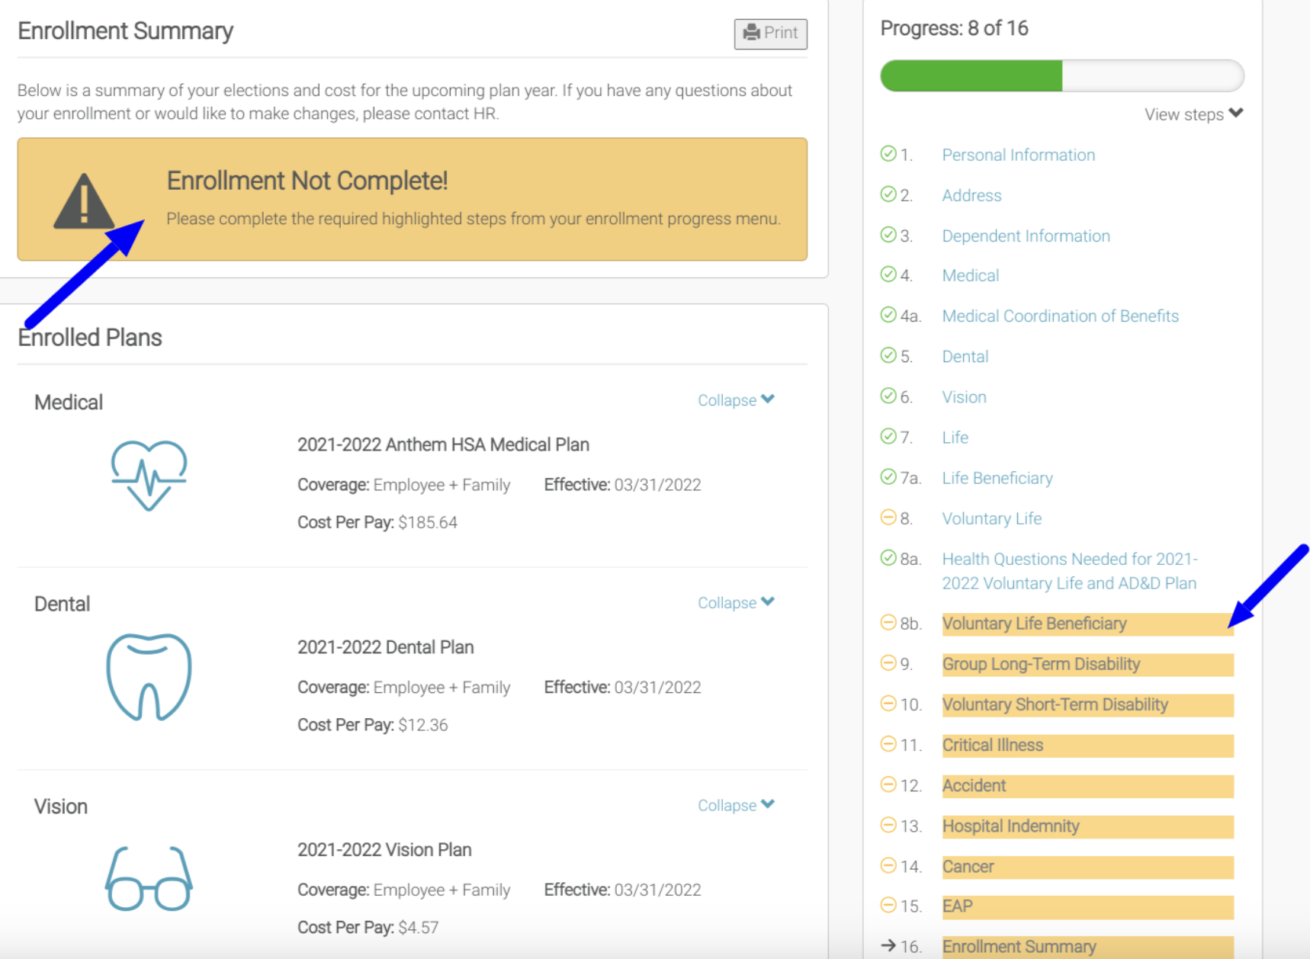Viewport: 1310px width, 959px height.
Task: Click the arrow icon next to step 16
Action: (x=888, y=946)
